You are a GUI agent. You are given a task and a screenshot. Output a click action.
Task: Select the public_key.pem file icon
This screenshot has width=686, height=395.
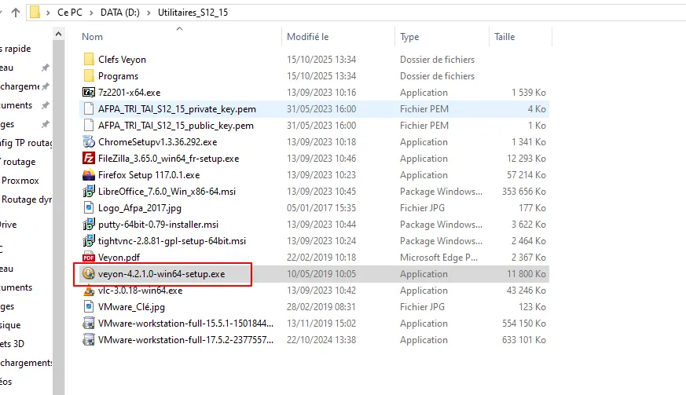pyautogui.click(x=89, y=125)
